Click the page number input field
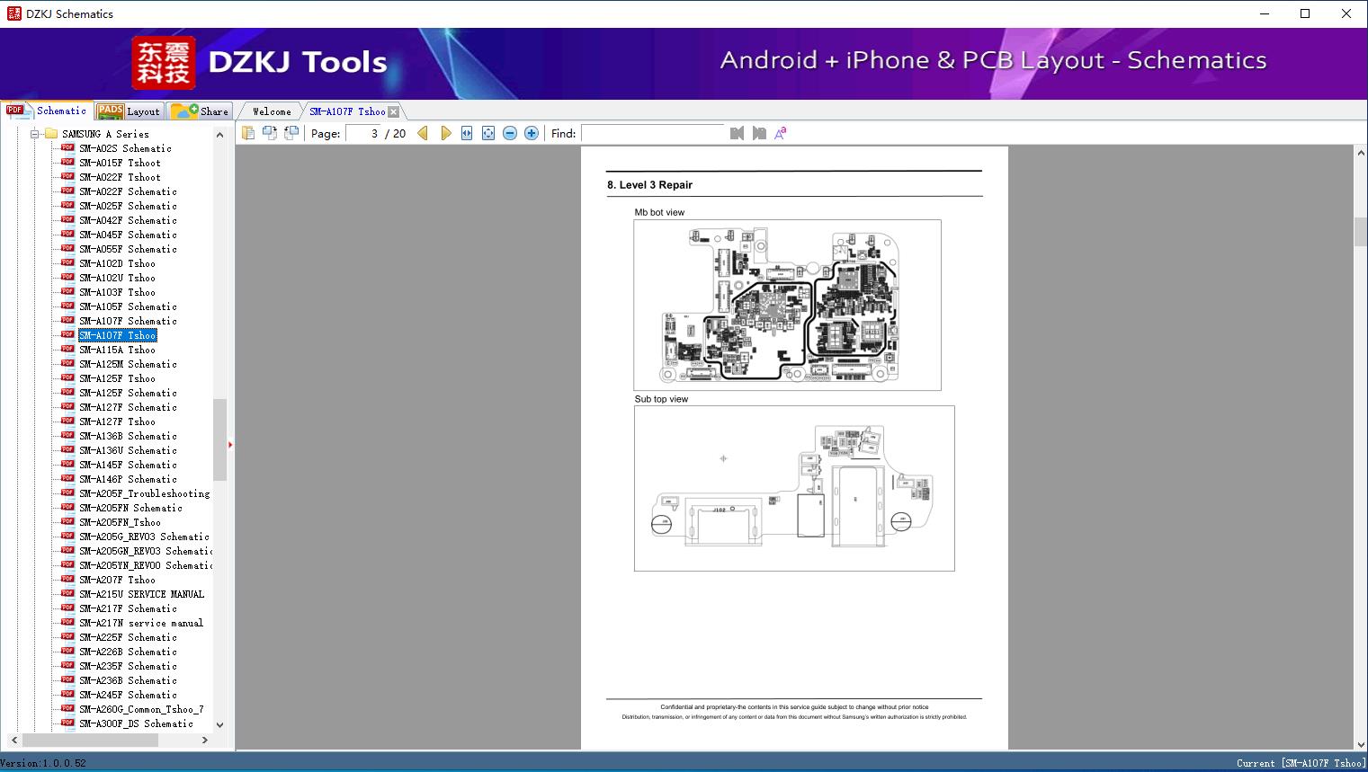This screenshot has width=1368, height=772. click(363, 133)
